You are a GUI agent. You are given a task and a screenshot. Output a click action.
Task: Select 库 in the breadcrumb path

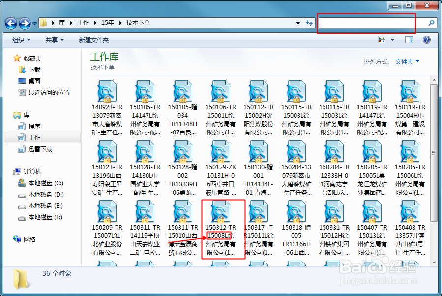(x=62, y=23)
